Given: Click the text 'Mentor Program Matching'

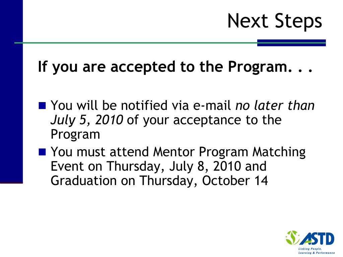Looking at the screenshot, I should [x=229, y=152].
